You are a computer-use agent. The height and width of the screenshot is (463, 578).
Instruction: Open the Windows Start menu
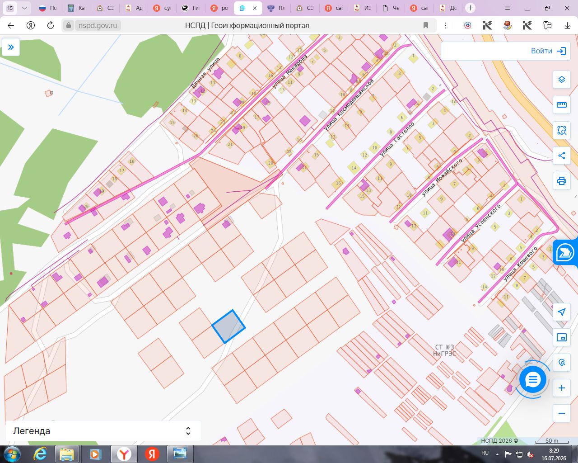tap(12, 454)
